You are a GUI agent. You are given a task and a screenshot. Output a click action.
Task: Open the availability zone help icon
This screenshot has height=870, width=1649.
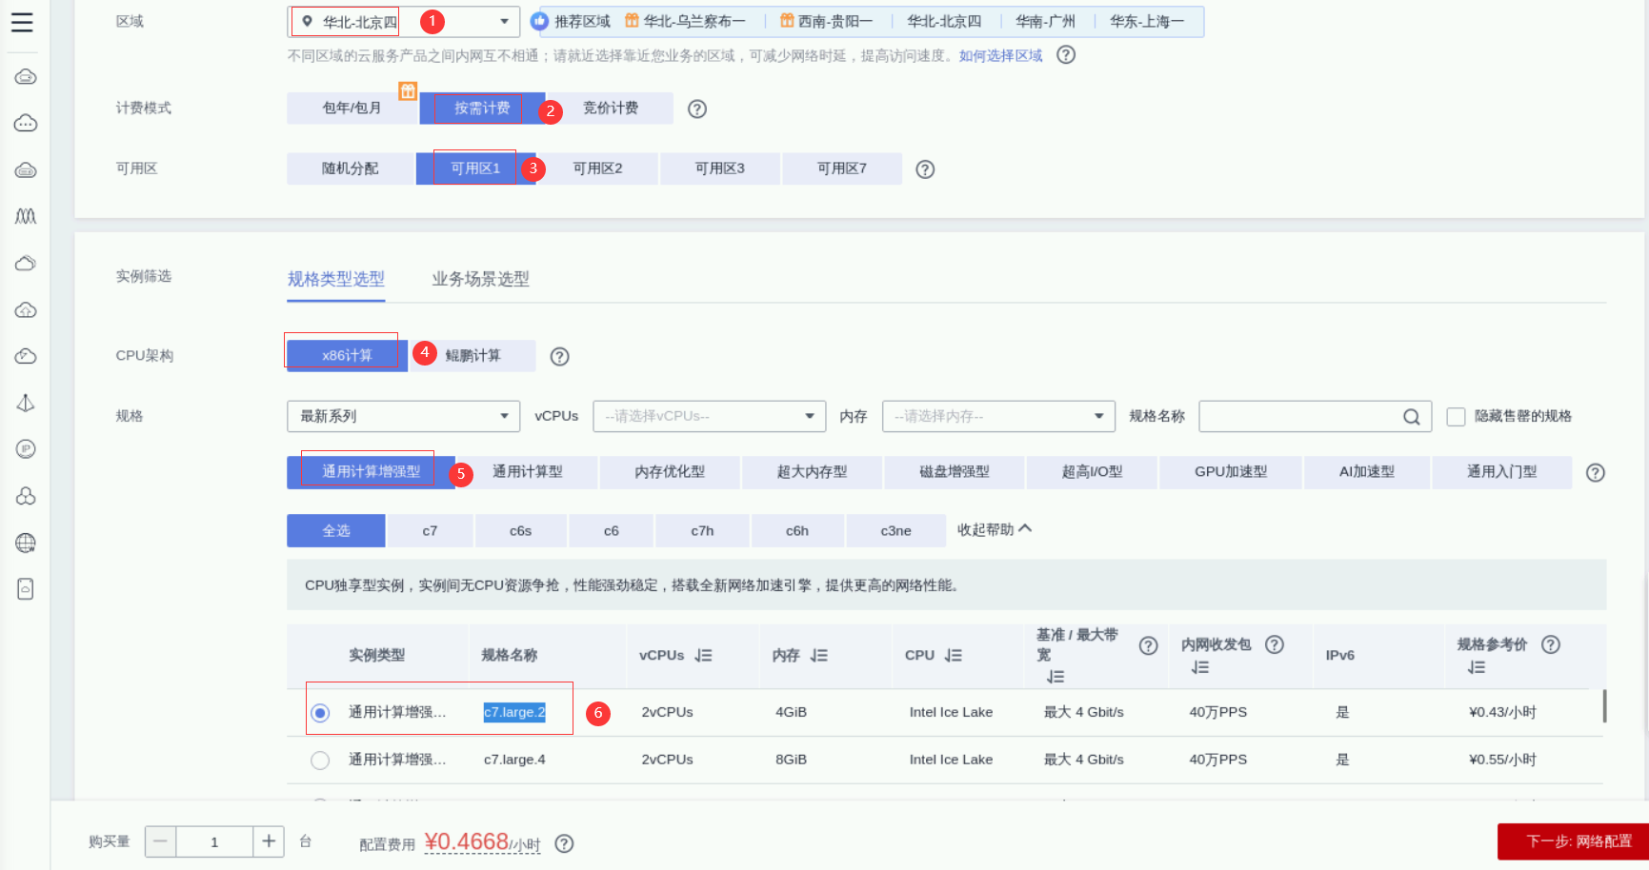pos(925,169)
